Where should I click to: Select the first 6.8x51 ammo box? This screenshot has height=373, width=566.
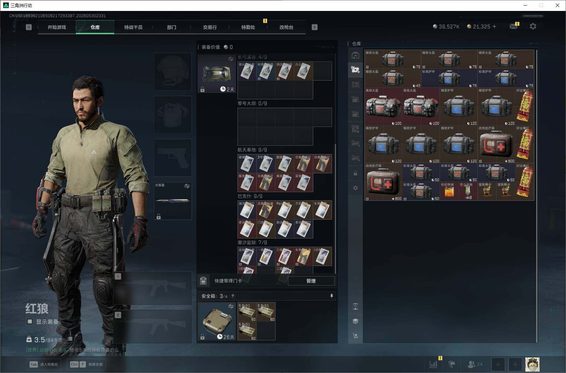pos(247,312)
